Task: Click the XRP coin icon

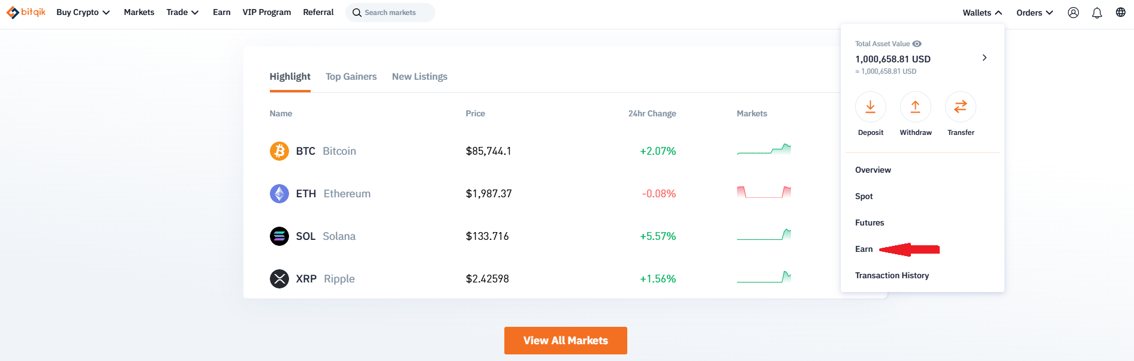Action: [x=279, y=279]
